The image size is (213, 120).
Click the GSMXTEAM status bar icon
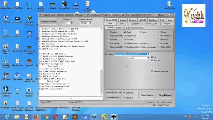pos(154,105)
